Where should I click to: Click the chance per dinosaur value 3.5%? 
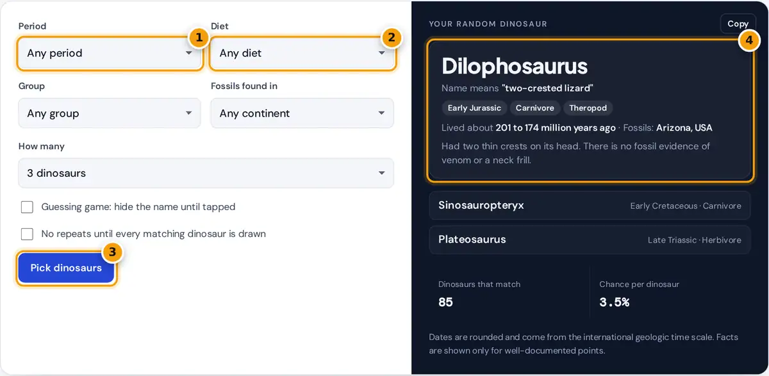pyautogui.click(x=615, y=302)
